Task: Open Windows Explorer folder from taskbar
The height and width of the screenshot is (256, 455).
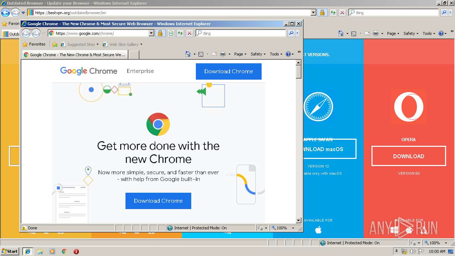Action: coord(40,251)
